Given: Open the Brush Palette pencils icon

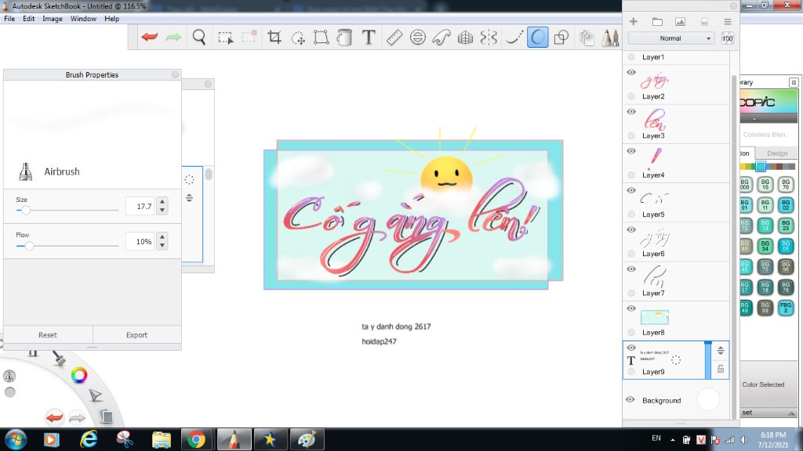Looking at the screenshot, I should pyautogui.click(x=610, y=38).
